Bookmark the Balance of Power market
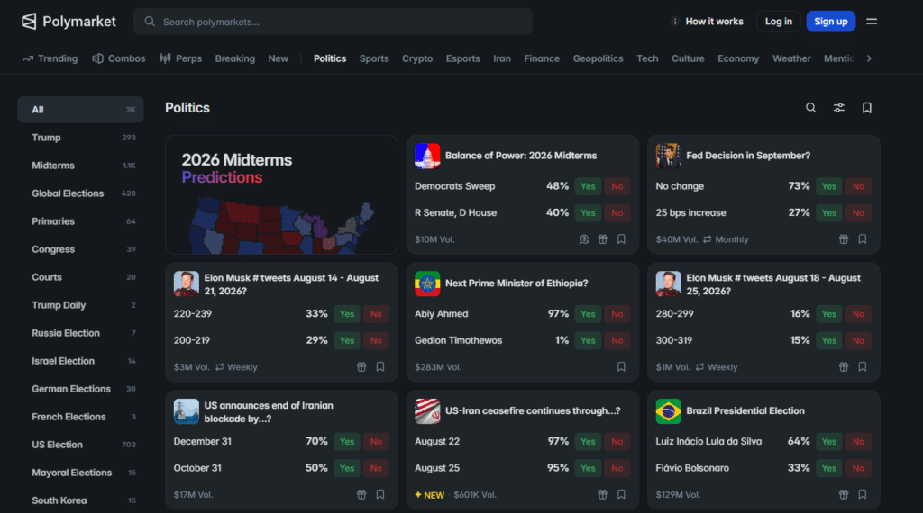This screenshot has height=513, width=923. pos(621,239)
